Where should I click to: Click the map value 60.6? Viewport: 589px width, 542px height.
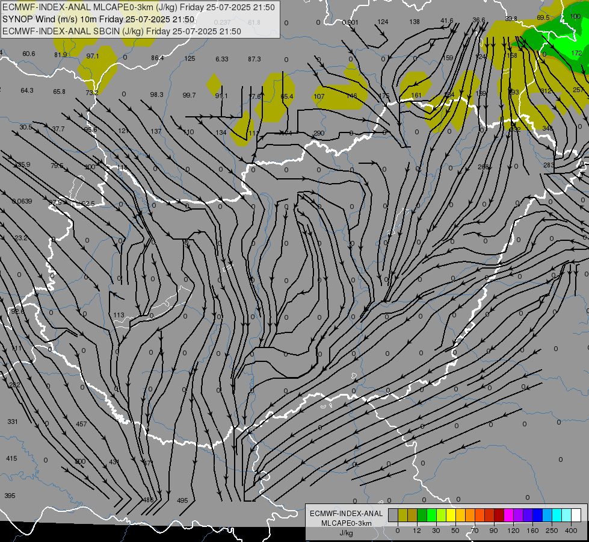click(28, 54)
